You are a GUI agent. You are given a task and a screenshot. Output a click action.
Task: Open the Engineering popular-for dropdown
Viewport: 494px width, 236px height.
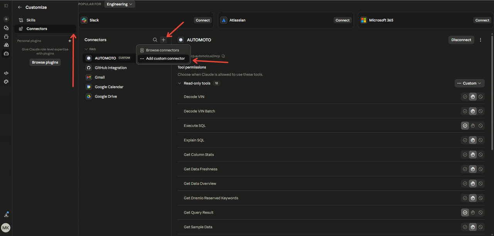point(120,4)
